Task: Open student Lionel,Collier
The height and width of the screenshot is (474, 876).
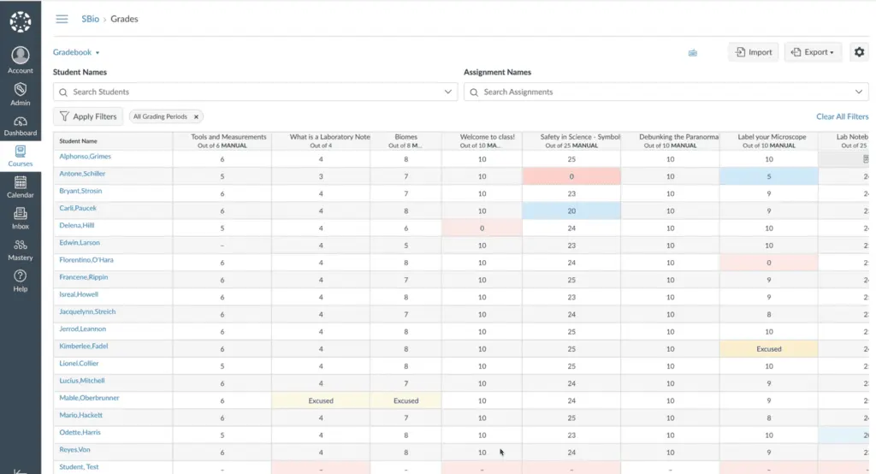Action: (79, 364)
